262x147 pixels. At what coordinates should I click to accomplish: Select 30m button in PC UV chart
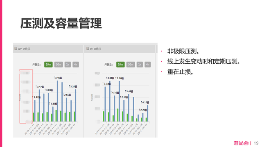131,65
